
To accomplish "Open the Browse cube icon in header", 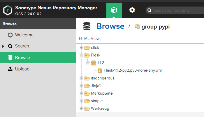I will (x=114, y=10).
